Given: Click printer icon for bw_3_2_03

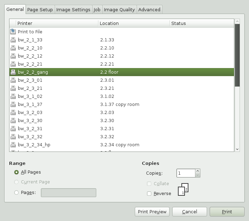Looking at the screenshot, I should [13, 113].
